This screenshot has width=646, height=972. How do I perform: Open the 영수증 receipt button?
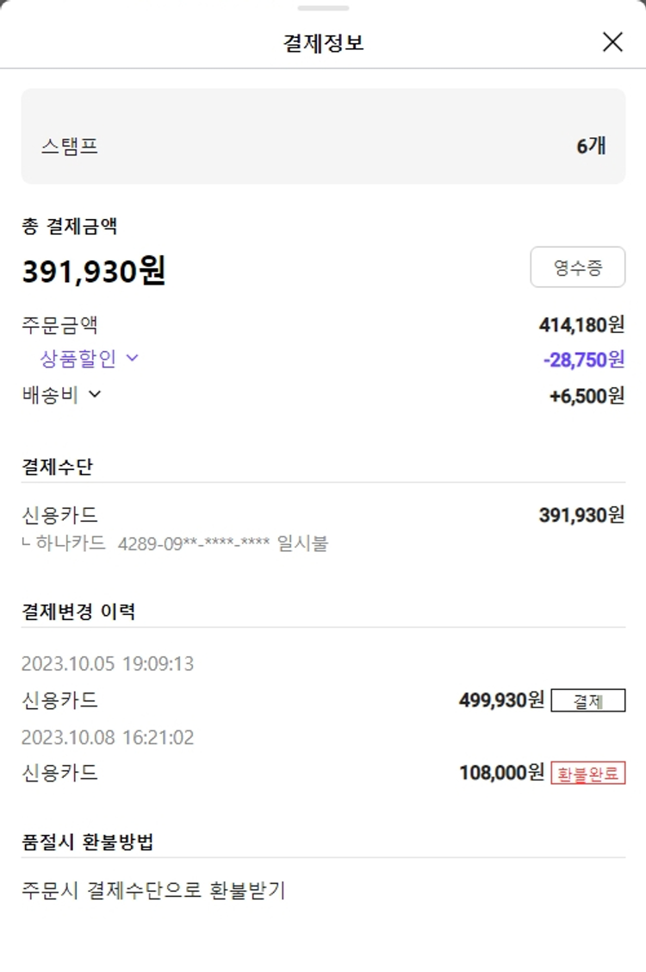(577, 267)
